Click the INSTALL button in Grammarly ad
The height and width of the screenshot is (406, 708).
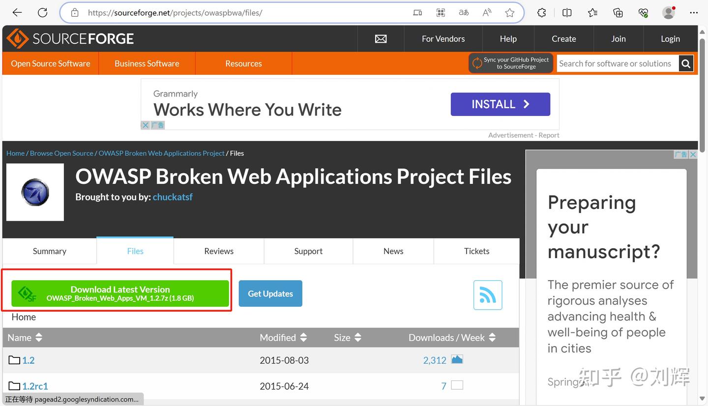[501, 104]
